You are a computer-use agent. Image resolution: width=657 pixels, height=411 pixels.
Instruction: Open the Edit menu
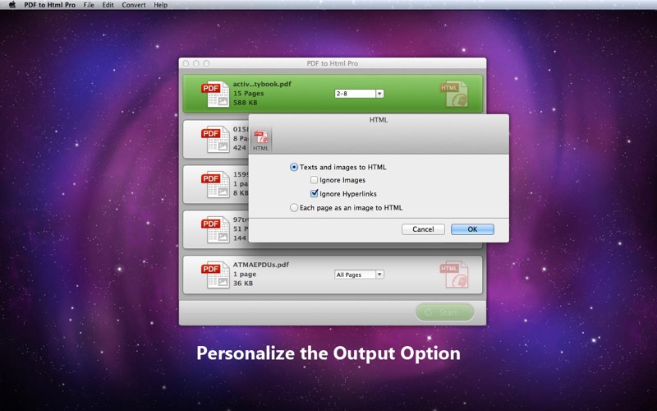(x=108, y=5)
